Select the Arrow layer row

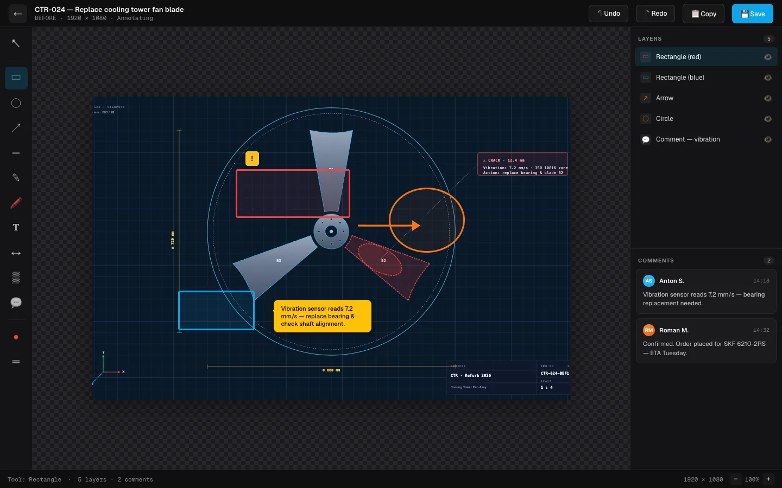coord(706,98)
